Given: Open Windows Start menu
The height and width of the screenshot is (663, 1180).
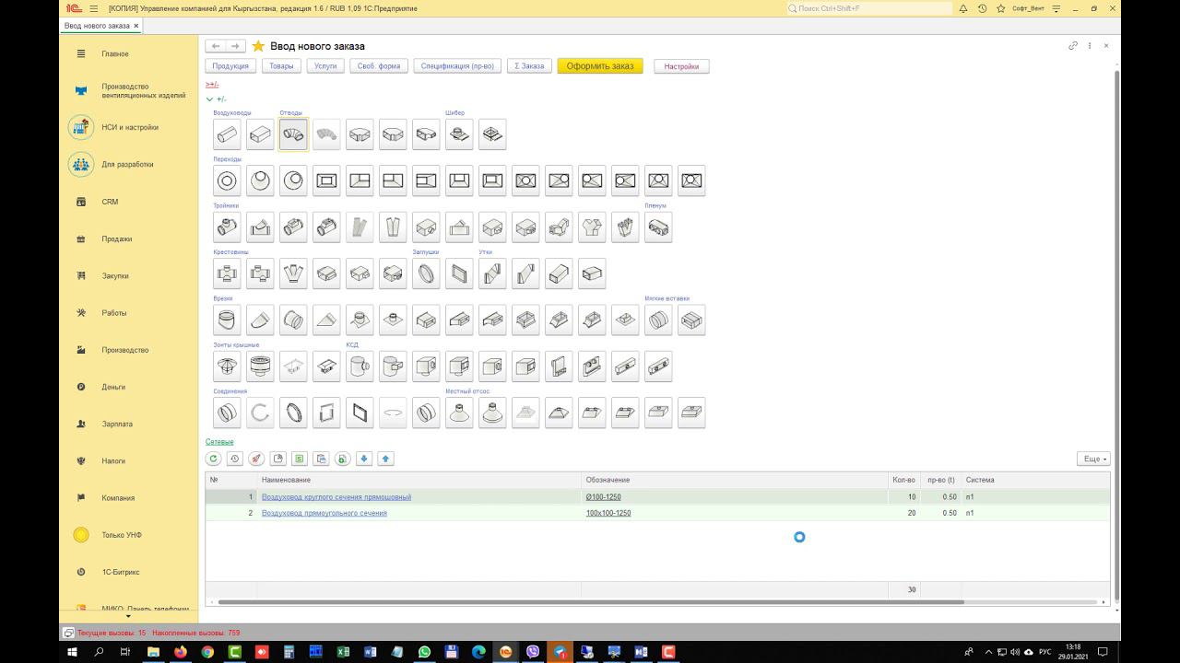Looking at the screenshot, I should click(x=72, y=652).
